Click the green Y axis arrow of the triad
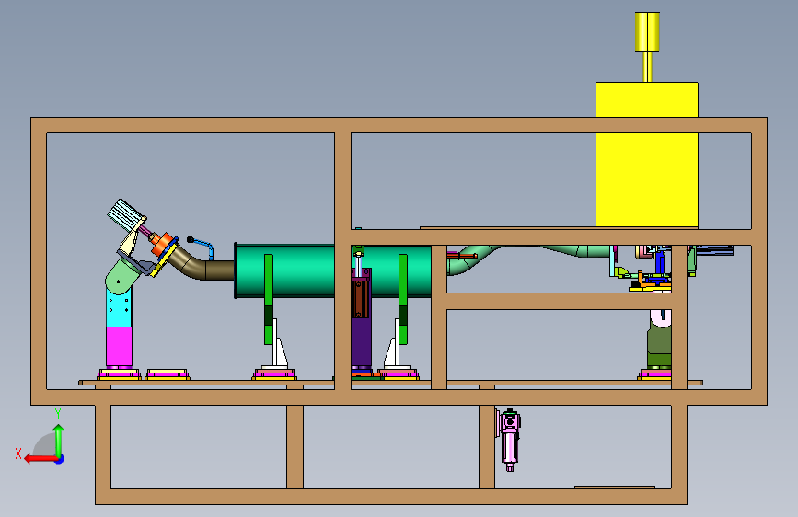The width and height of the screenshot is (798, 517). click(59, 440)
